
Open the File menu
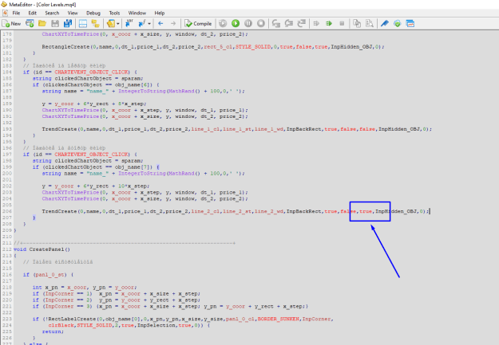click(16, 13)
